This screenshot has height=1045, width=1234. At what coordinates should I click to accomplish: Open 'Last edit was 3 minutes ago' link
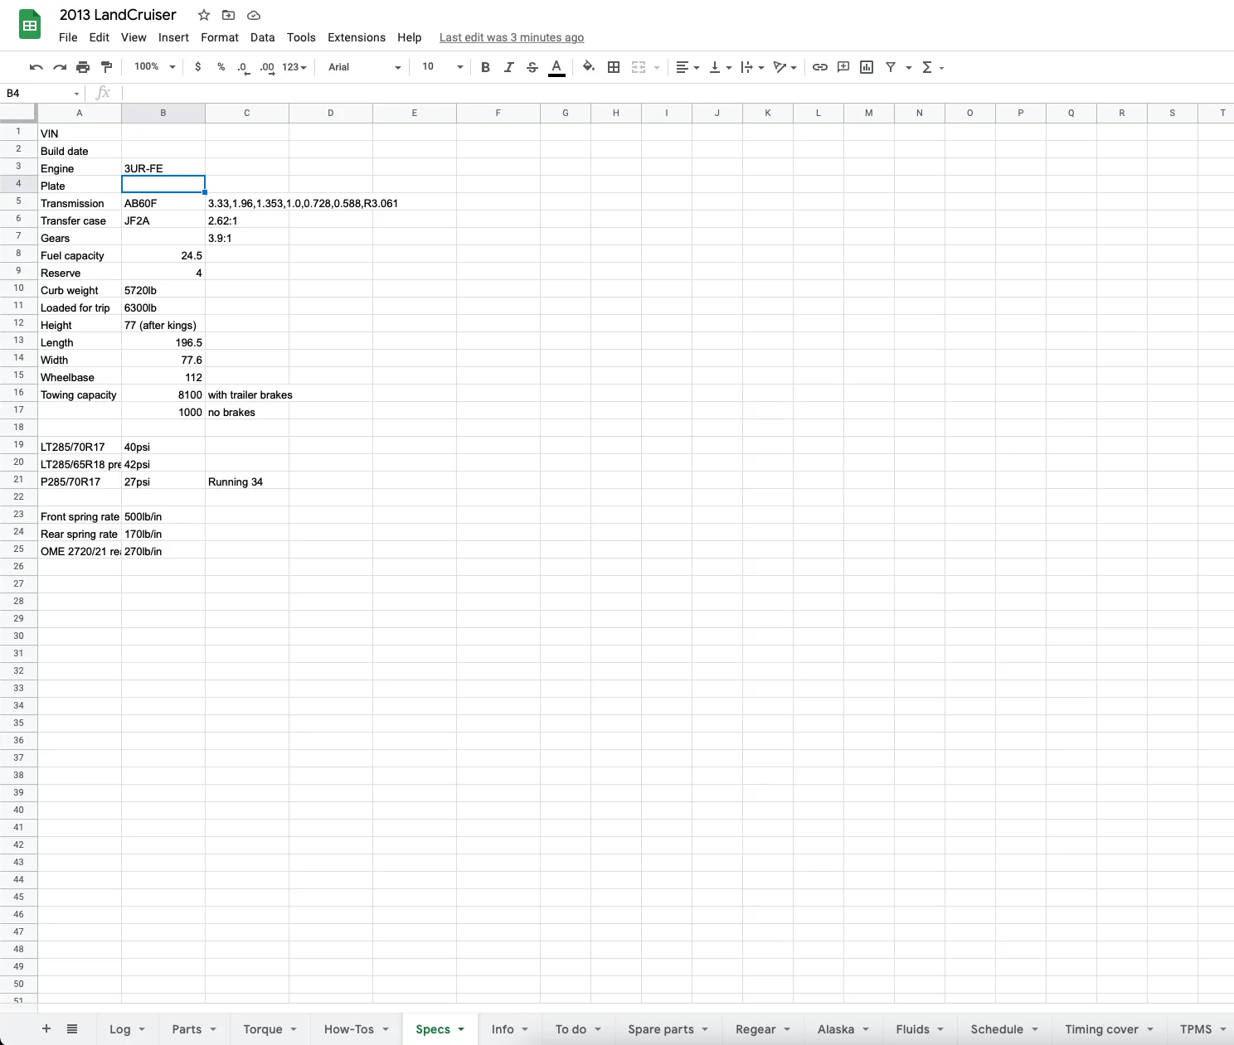click(512, 37)
